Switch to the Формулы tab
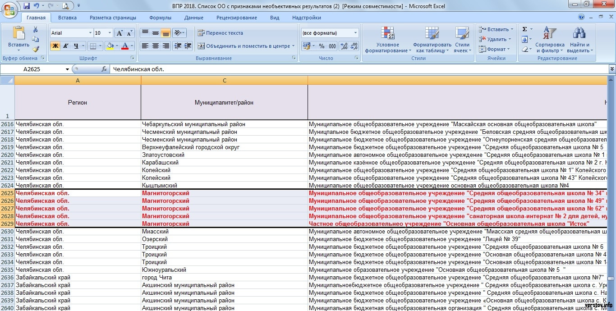This screenshot has width=616, height=311. pyautogui.click(x=160, y=18)
